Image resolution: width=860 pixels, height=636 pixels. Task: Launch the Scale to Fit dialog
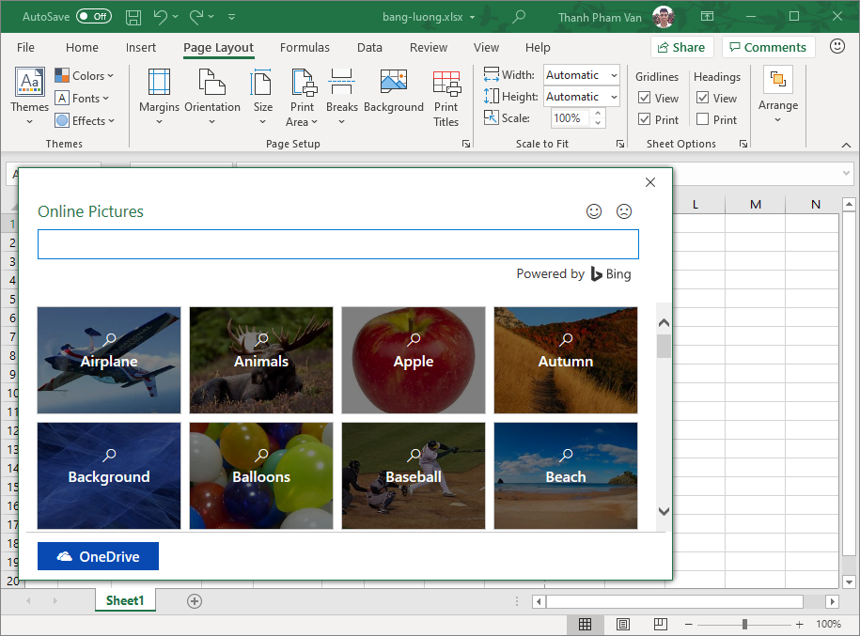pos(620,144)
